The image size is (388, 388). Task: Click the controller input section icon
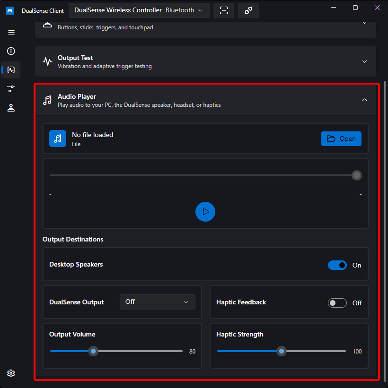click(x=47, y=25)
